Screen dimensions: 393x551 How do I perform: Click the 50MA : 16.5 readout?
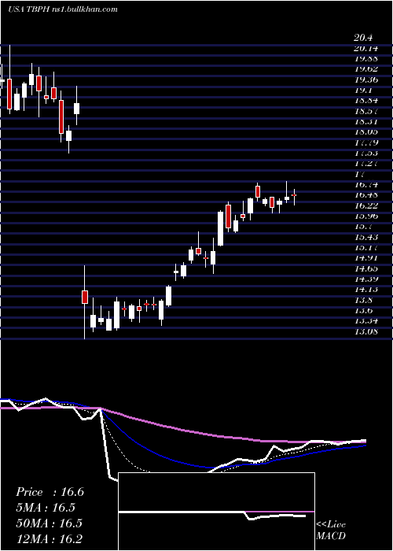click(49, 523)
